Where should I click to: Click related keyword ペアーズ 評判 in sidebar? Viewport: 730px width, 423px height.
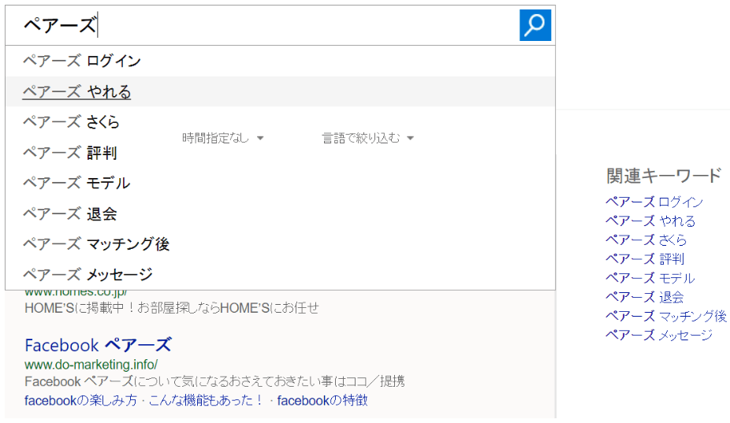point(644,259)
